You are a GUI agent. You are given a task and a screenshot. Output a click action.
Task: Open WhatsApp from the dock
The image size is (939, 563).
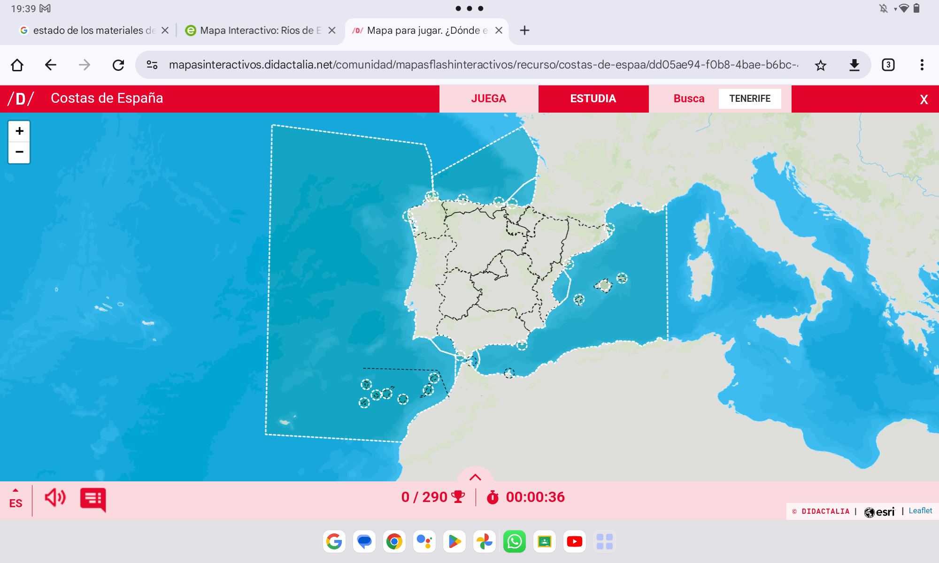tap(514, 541)
